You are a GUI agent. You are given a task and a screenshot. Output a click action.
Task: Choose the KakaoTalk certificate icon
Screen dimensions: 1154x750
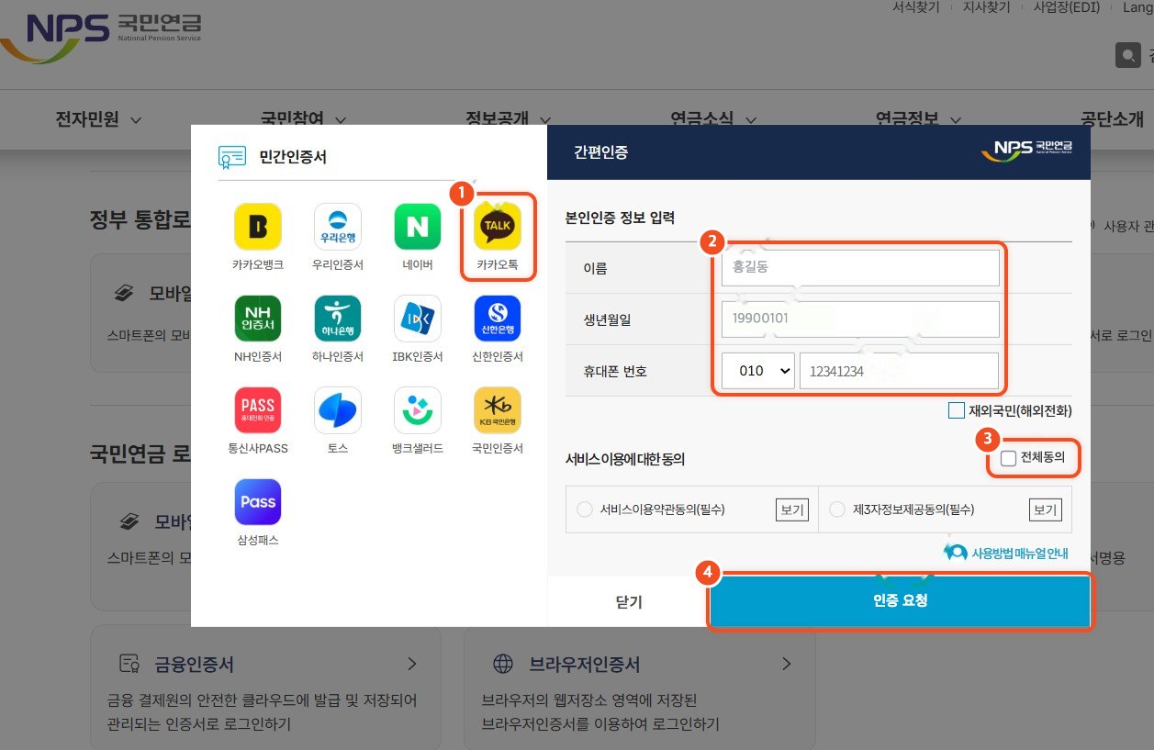pos(498,227)
